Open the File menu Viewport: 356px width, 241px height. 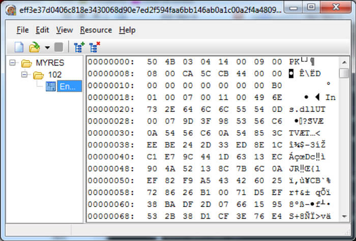pyautogui.click(x=22, y=30)
